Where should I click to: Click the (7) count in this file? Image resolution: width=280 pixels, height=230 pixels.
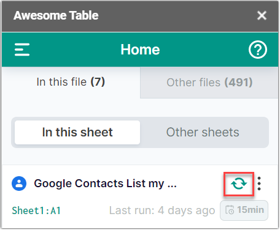pyautogui.click(x=98, y=82)
